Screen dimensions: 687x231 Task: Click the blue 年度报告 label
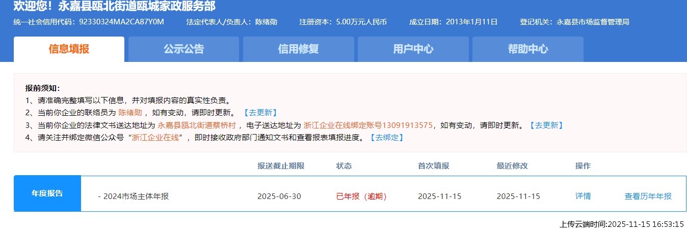[47, 193]
